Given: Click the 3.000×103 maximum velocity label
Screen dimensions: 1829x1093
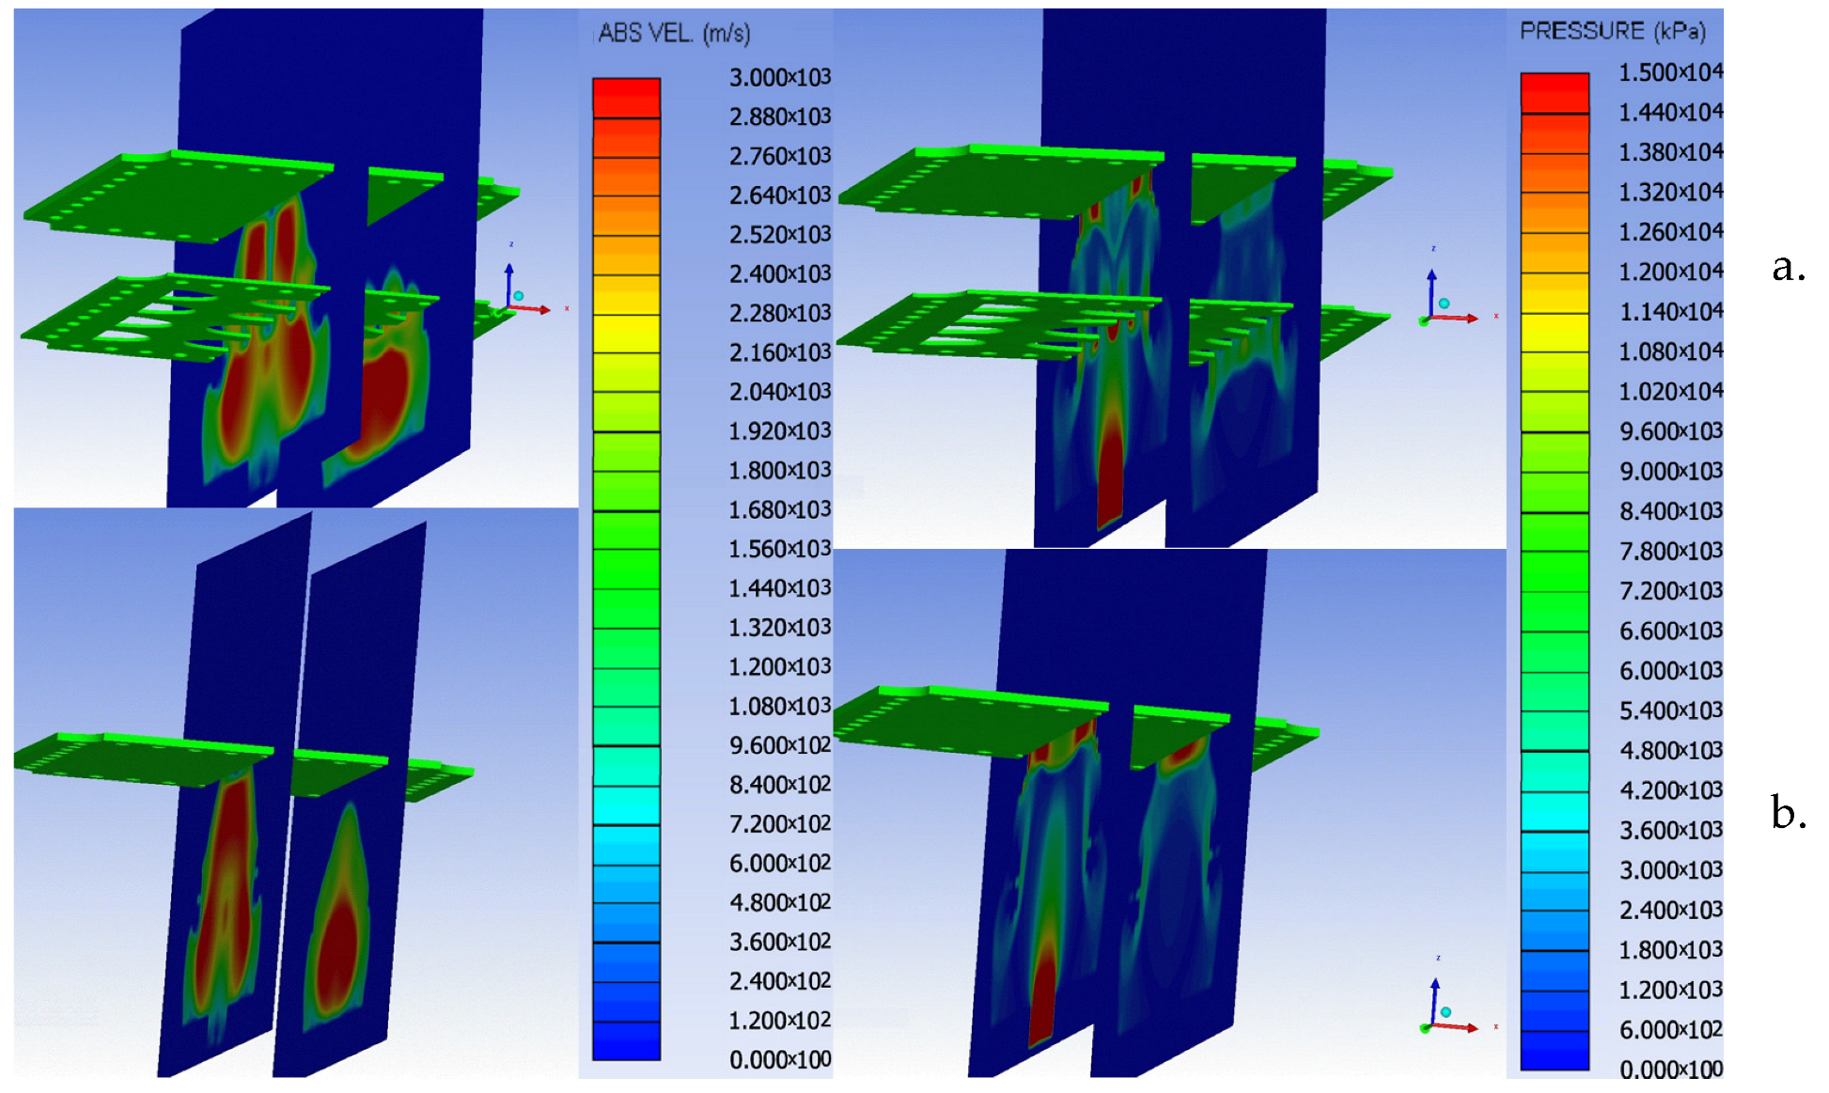Looking at the screenshot, I should pyautogui.click(x=779, y=77).
